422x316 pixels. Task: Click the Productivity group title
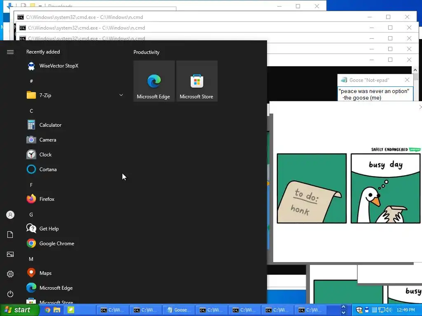pos(146,52)
